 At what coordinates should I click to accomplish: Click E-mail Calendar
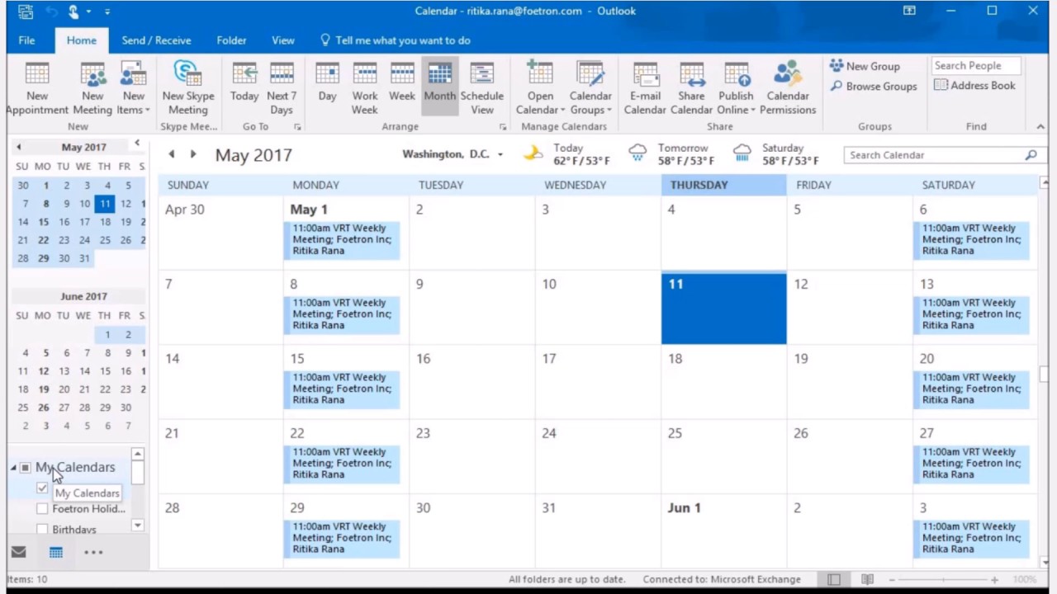[x=645, y=88]
